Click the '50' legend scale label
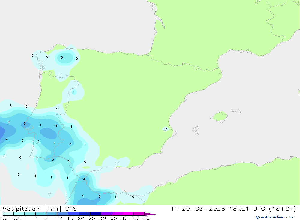300x220 pixels. 147,218
